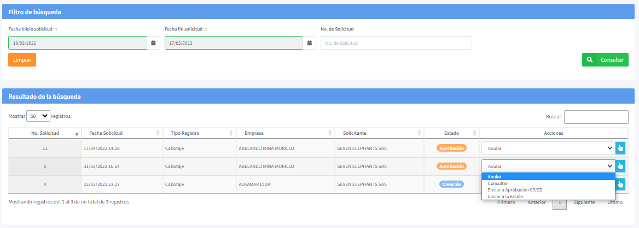Select Enviar a Creación option
This screenshot has height=228, width=639.
click(505, 196)
